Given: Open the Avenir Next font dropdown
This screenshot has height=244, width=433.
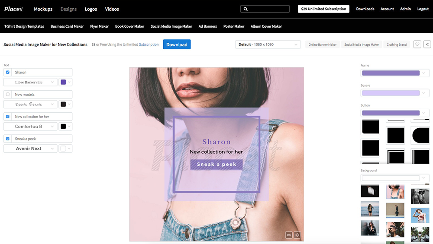Looking at the screenshot, I should pos(30,149).
